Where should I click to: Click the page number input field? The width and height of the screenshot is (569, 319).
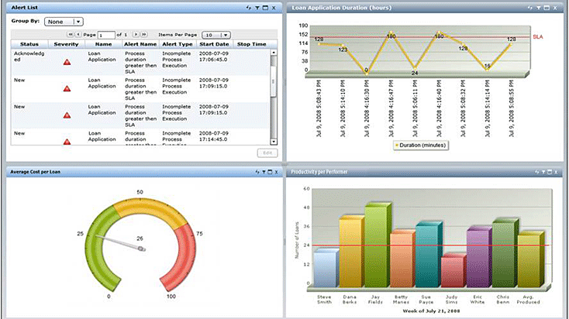tap(106, 35)
